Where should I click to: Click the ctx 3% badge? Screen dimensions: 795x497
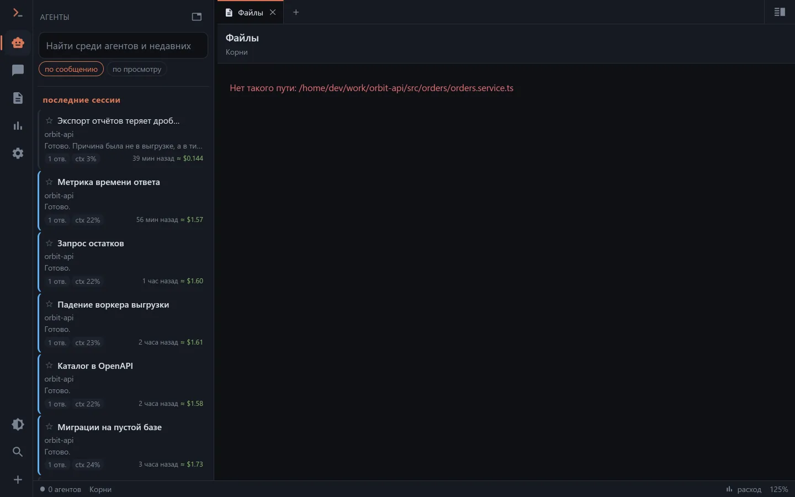click(86, 159)
